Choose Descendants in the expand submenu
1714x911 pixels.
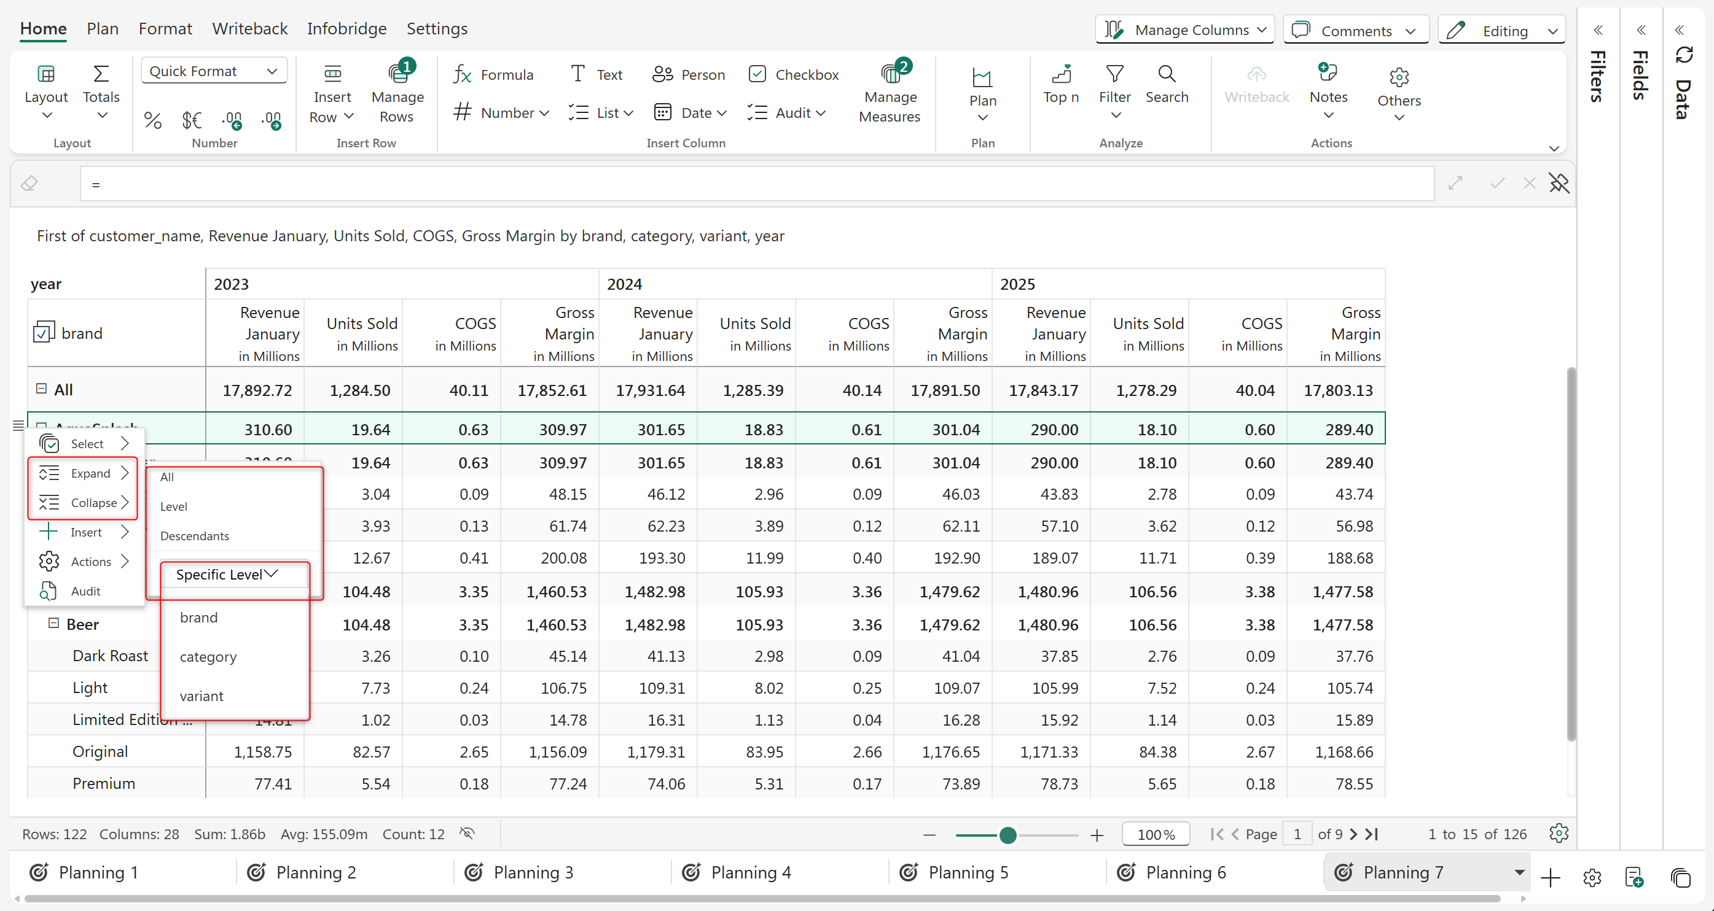pos(194,536)
